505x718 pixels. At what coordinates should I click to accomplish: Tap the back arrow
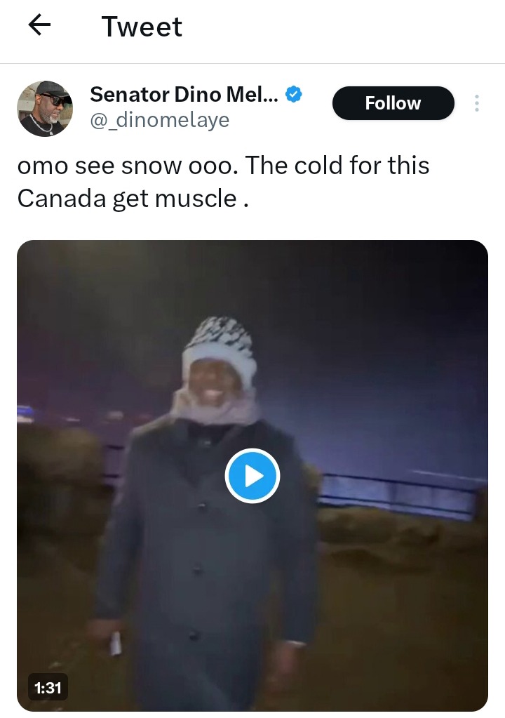[x=39, y=26]
